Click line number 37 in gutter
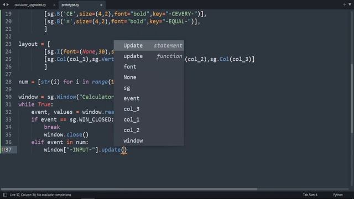Screen dimensions: 354x199 8,150
